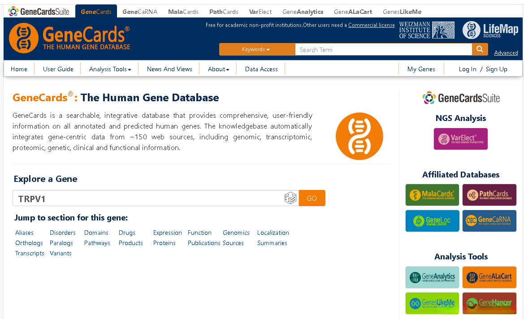This screenshot has width=524, height=319.
Task: Jump to the Transcripts section
Action: (x=30, y=253)
